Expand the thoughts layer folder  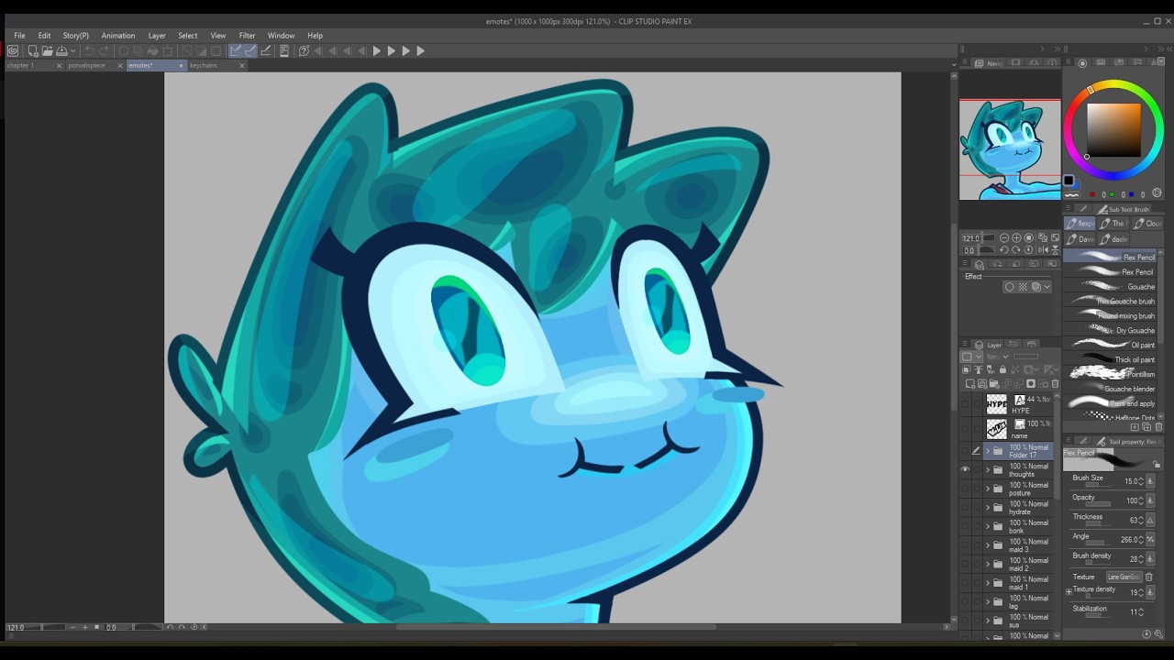(x=988, y=470)
